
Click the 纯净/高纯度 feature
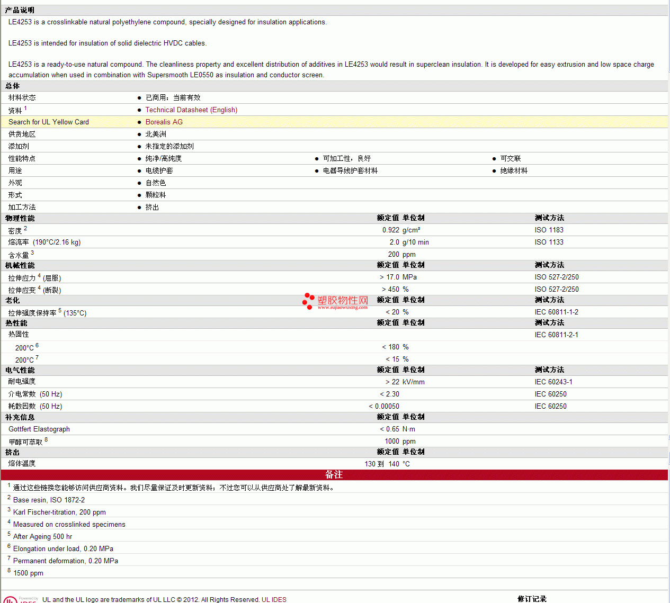pos(164,159)
